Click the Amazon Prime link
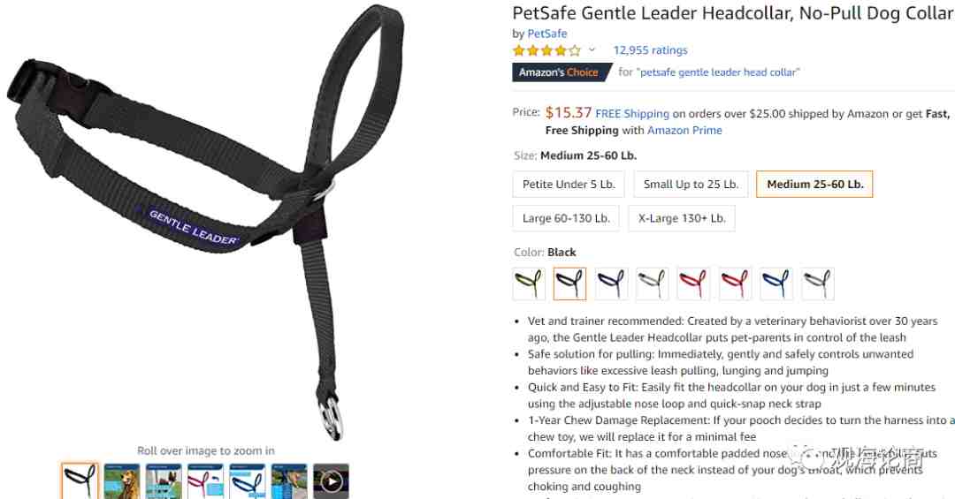This screenshot has width=955, height=499. 684,130
